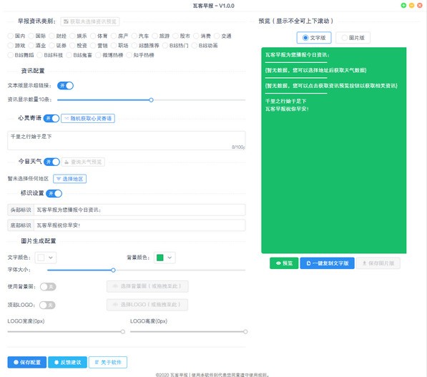Switch preview to 文字版
This screenshot has height=377, width=427.
pyautogui.click(x=314, y=38)
